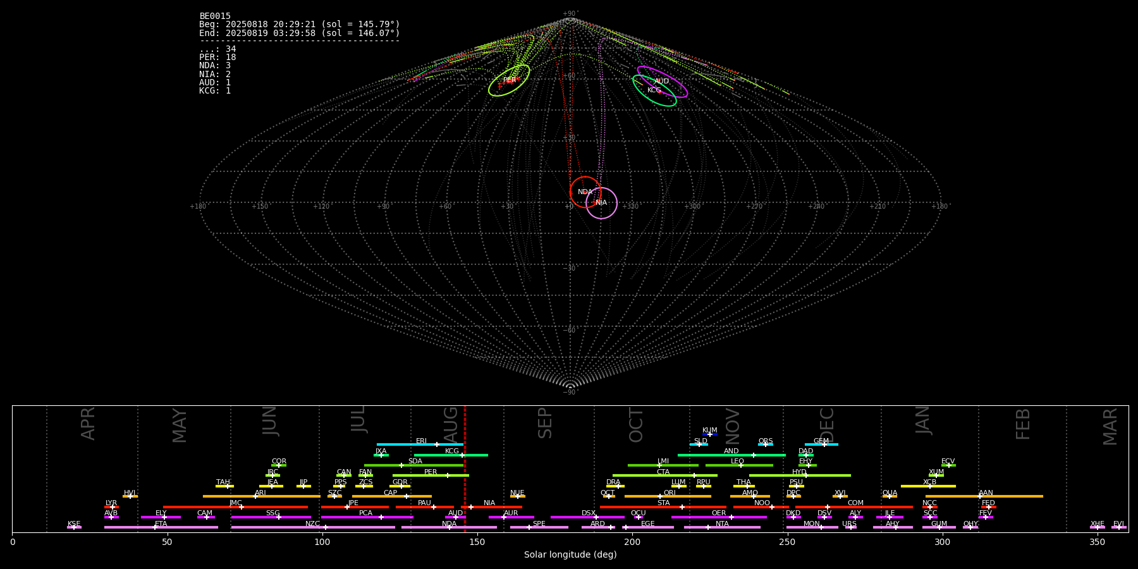Click the SSG shower bar in the timeline
The image size is (1138, 569).
[271, 517]
